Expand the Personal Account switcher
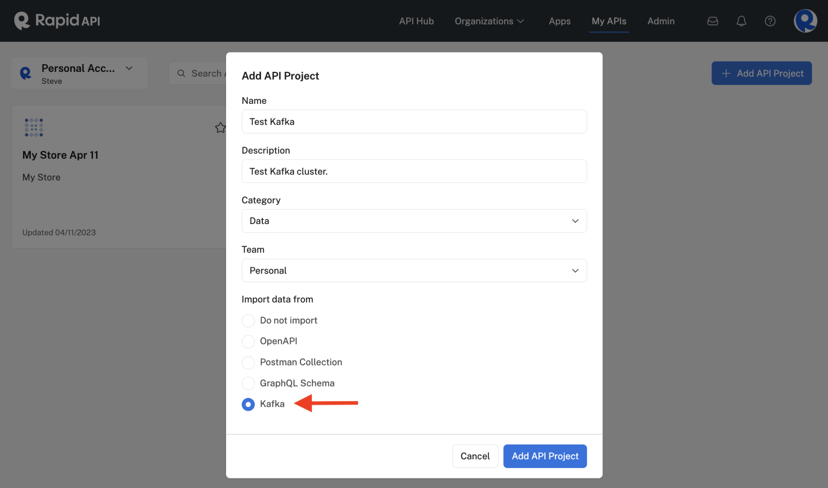828x488 pixels. (x=79, y=73)
